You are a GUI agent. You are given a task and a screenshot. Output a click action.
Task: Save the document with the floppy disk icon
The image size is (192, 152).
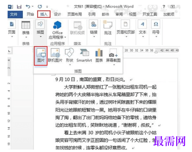(x=19, y=7)
